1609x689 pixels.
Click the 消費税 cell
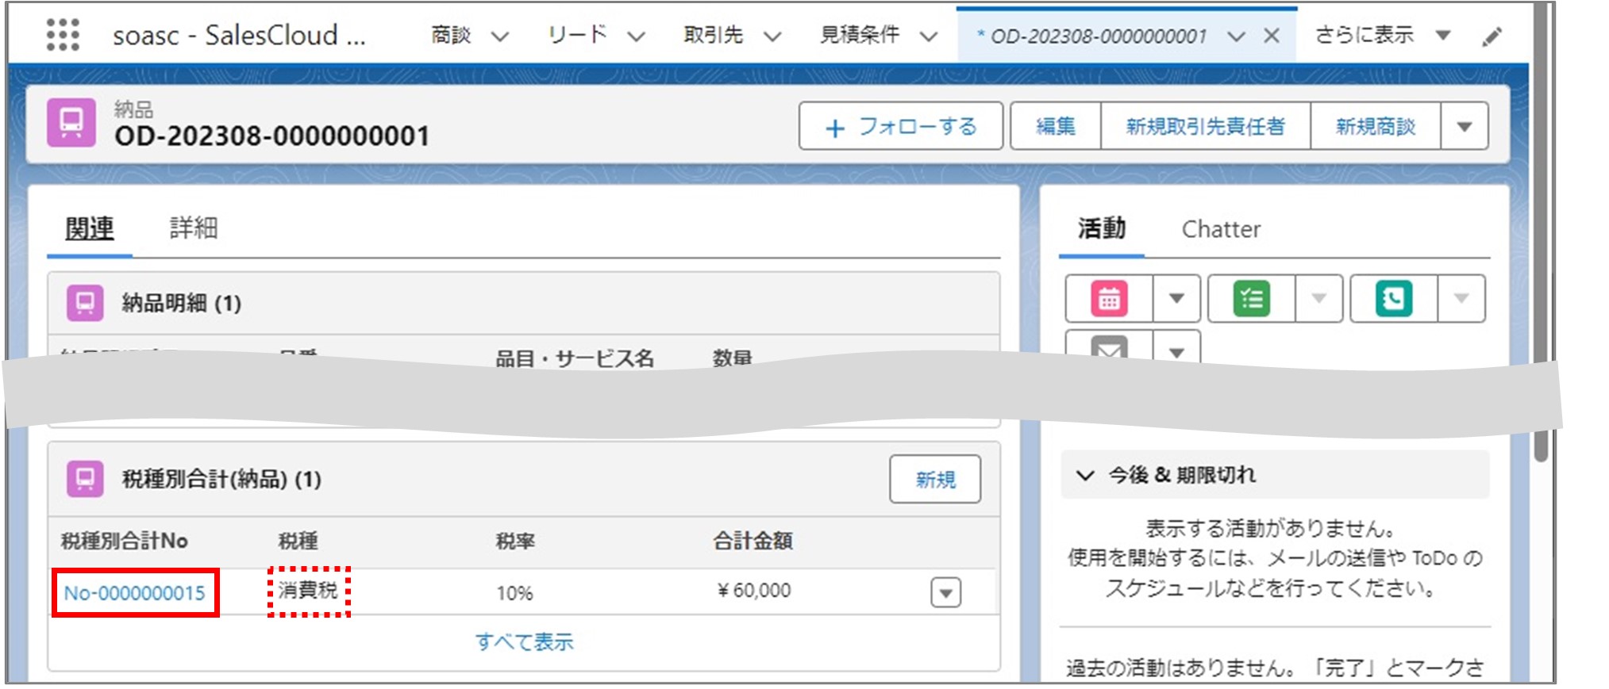click(x=308, y=591)
